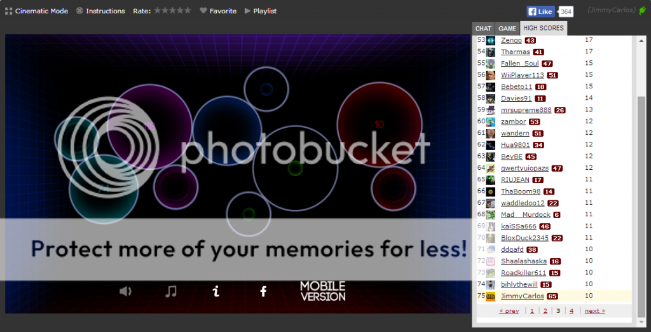Click level badge 43 next to Zengo
The height and width of the screenshot is (332, 651).
530,41
